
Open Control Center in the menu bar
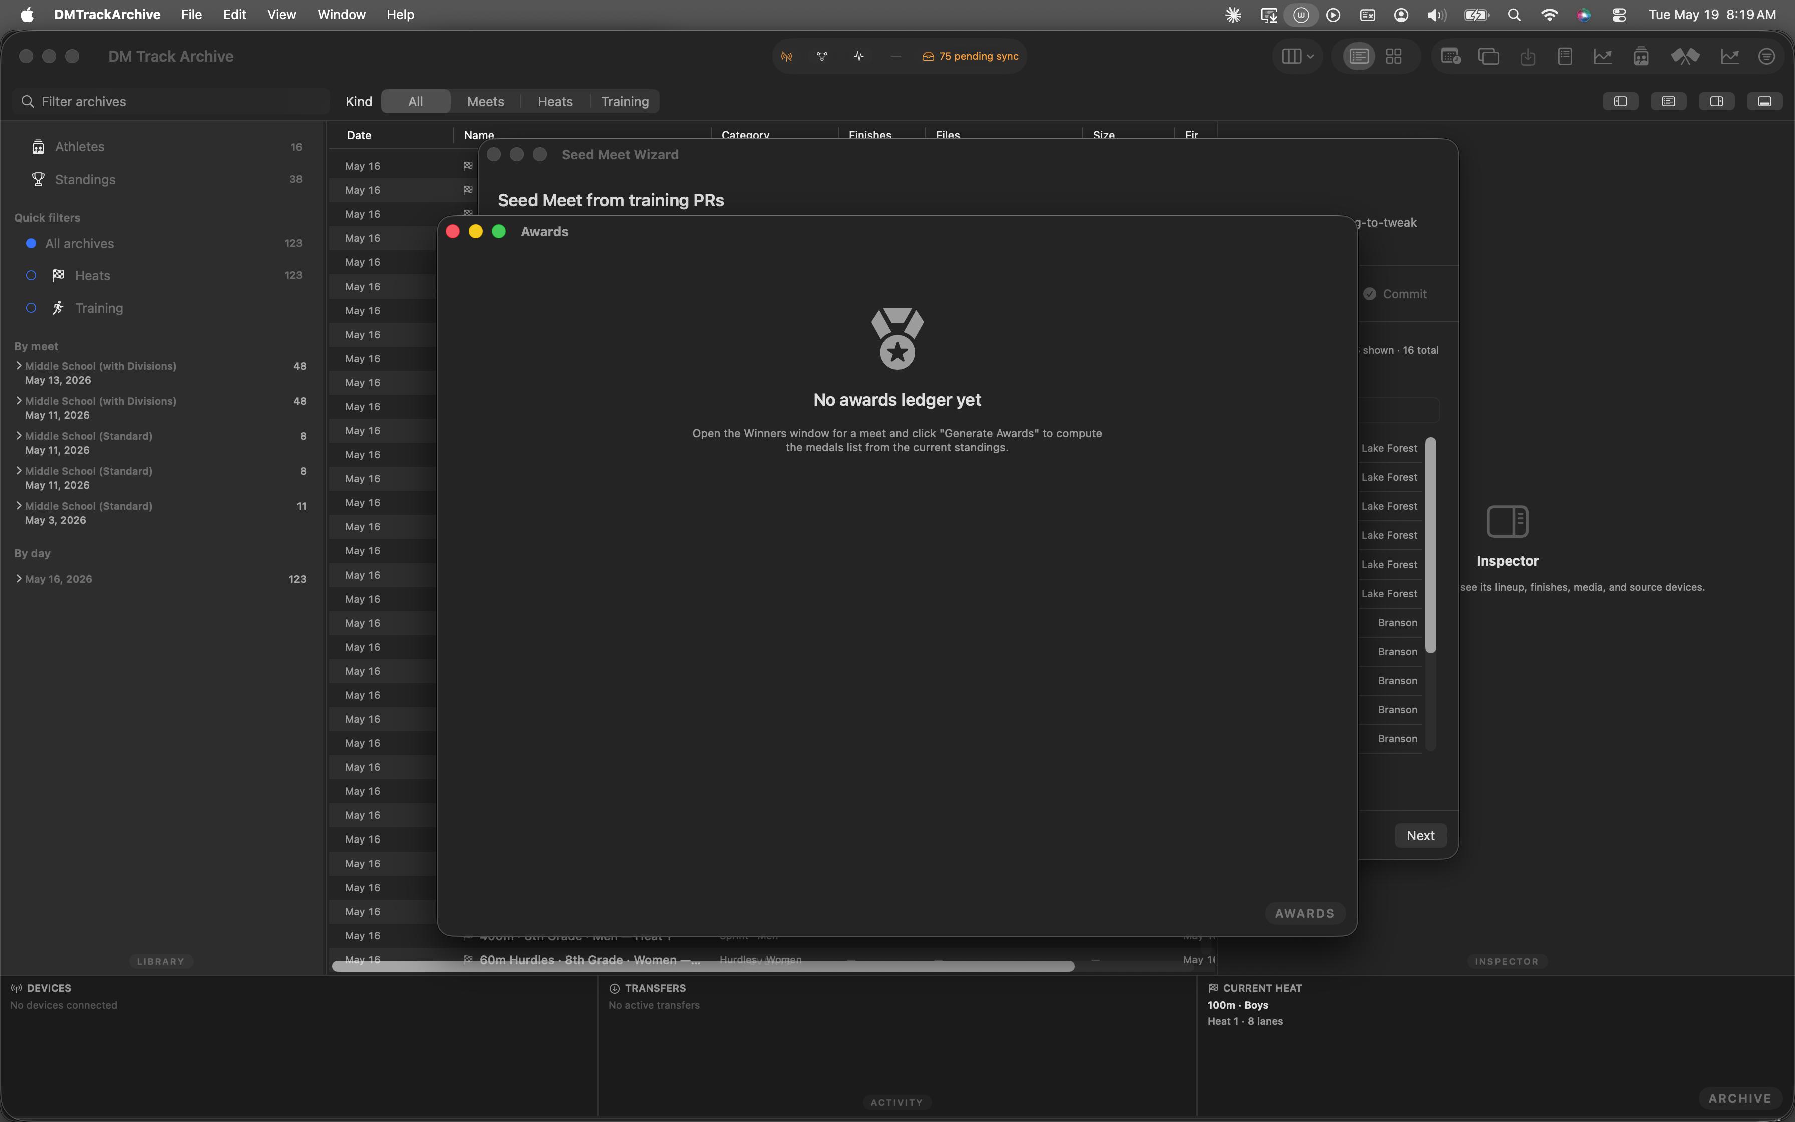[1619, 15]
